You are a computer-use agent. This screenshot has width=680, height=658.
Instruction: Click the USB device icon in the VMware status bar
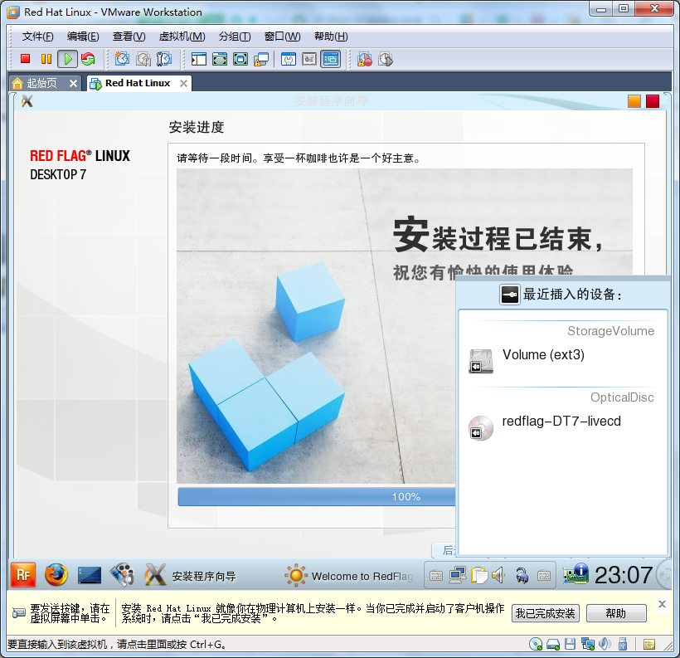[622, 644]
